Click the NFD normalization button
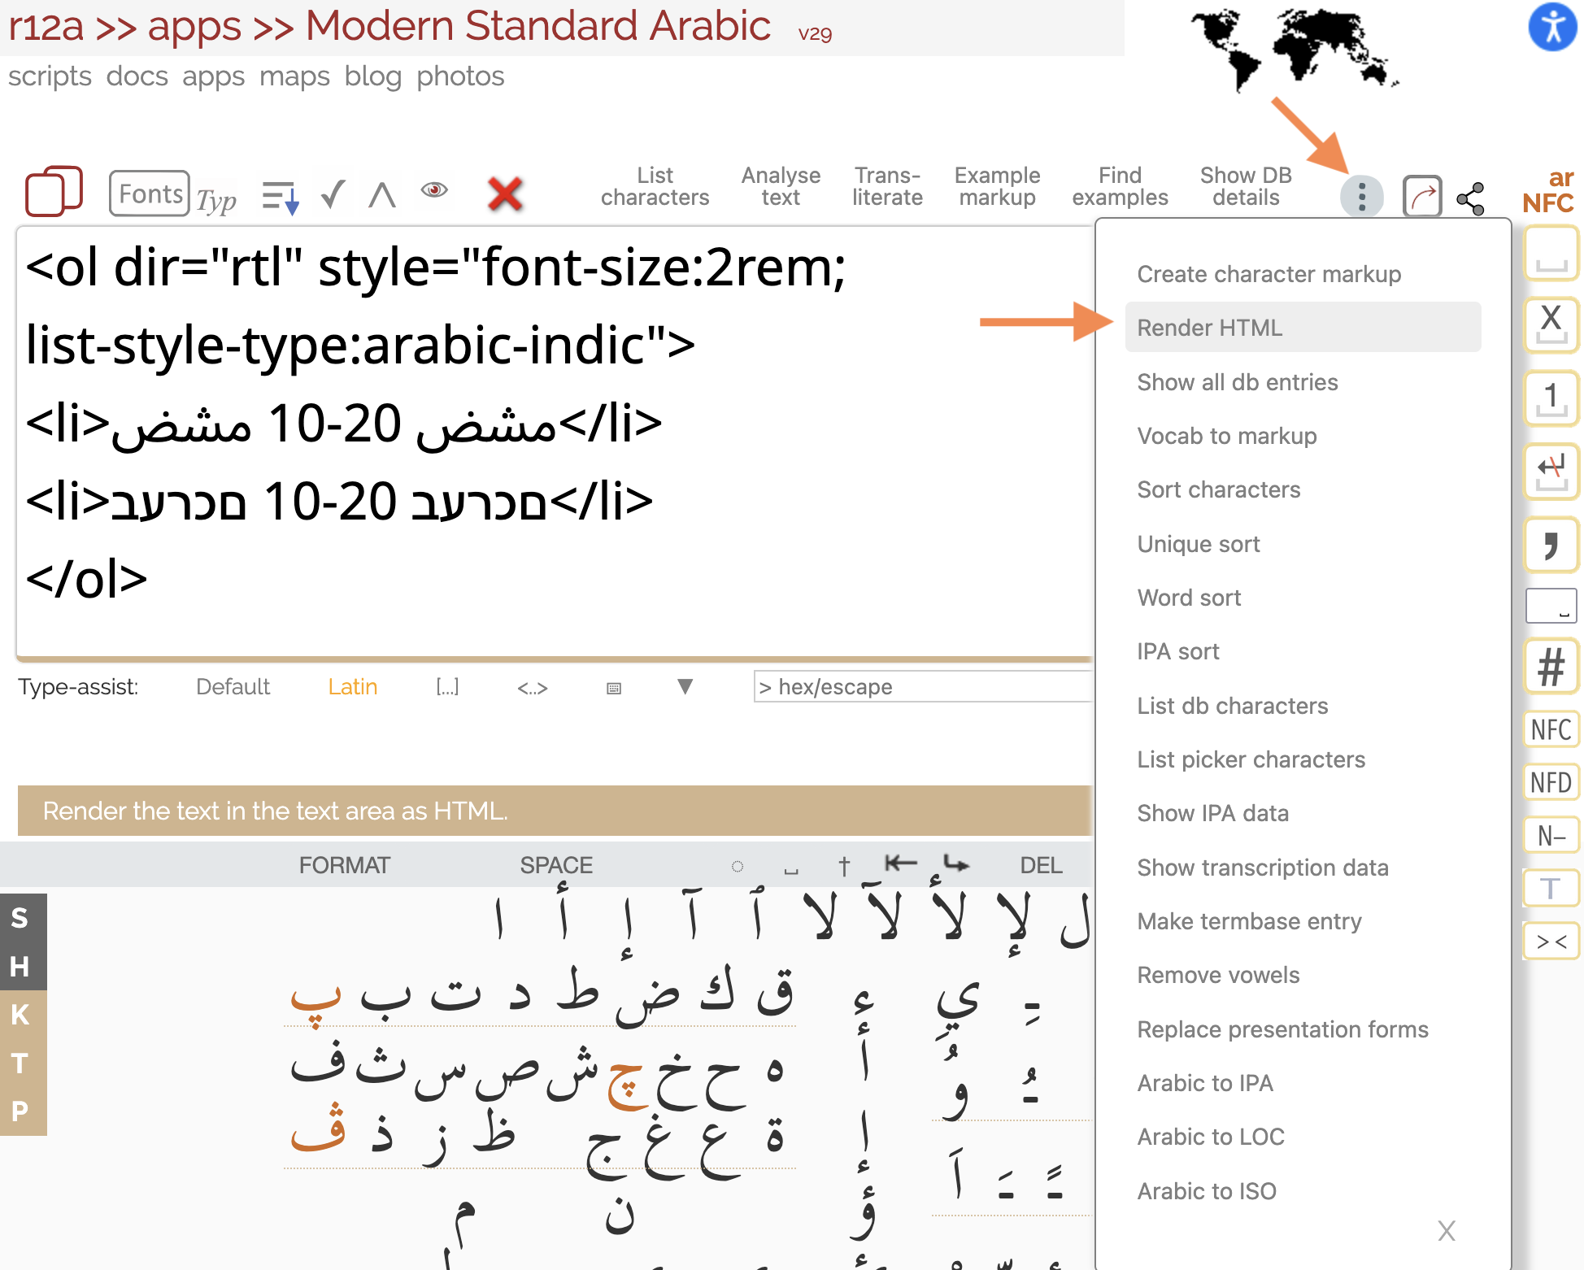 click(x=1551, y=782)
